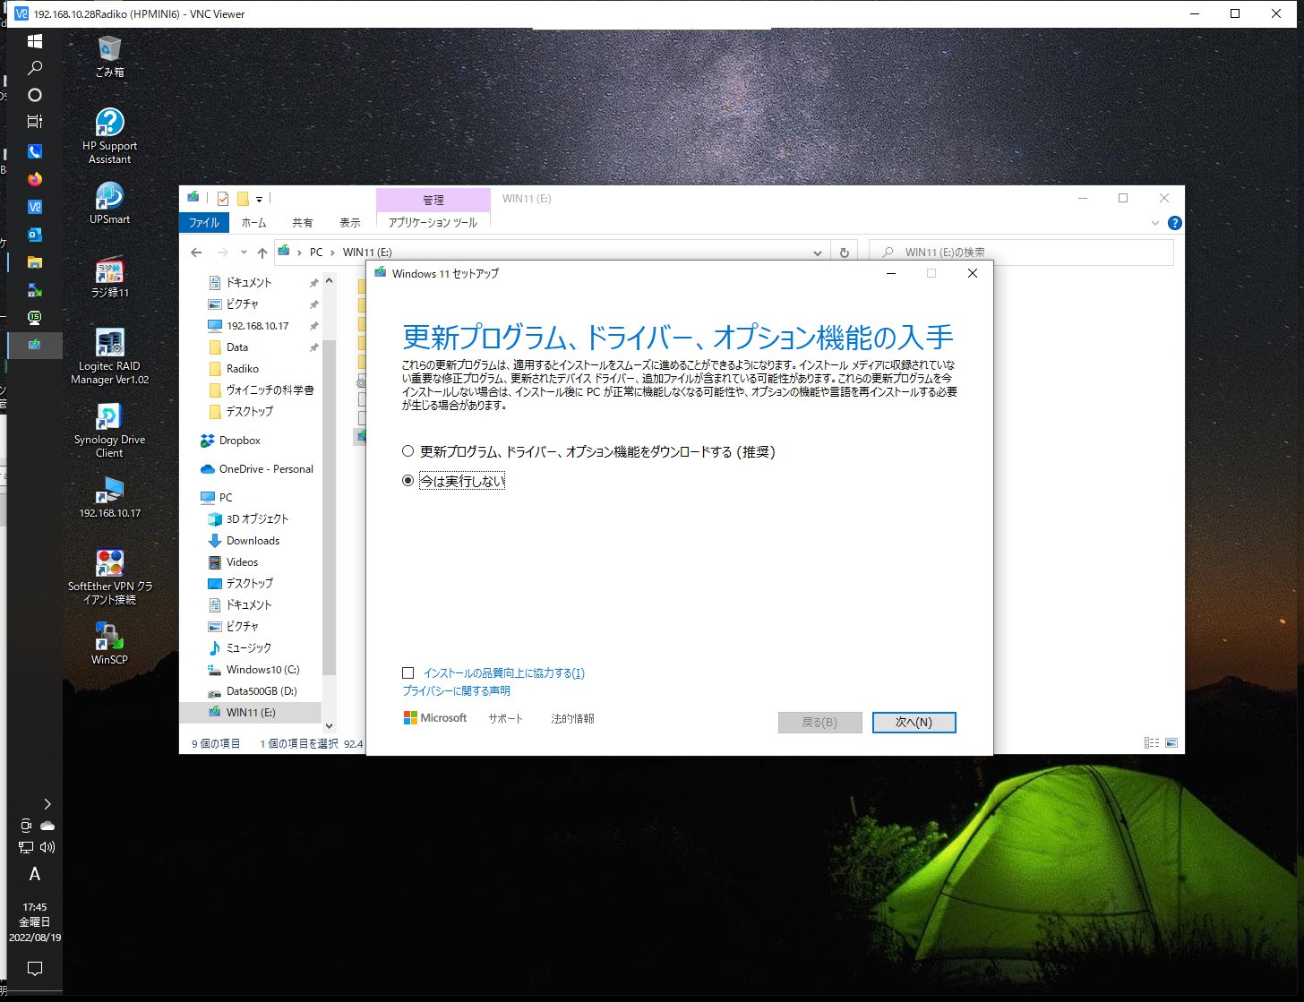Click the OneDrive cloud tray icon
The image size is (1304, 1002).
(47, 826)
